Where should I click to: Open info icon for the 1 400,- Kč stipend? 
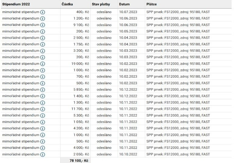(43, 96)
